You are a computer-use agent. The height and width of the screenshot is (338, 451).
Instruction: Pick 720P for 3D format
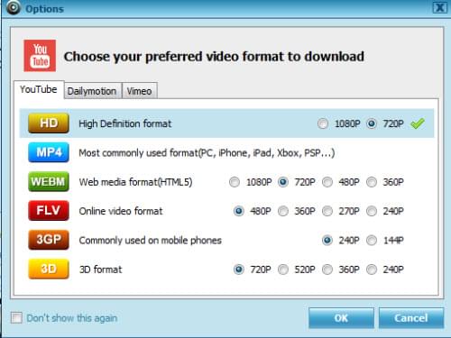tap(239, 269)
